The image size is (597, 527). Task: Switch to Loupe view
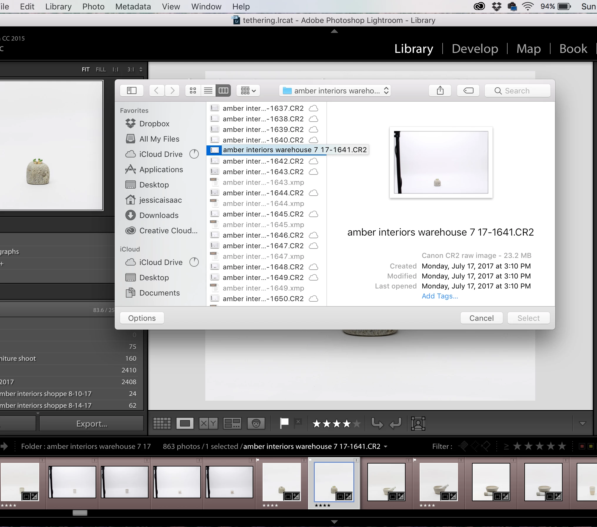pyautogui.click(x=185, y=423)
